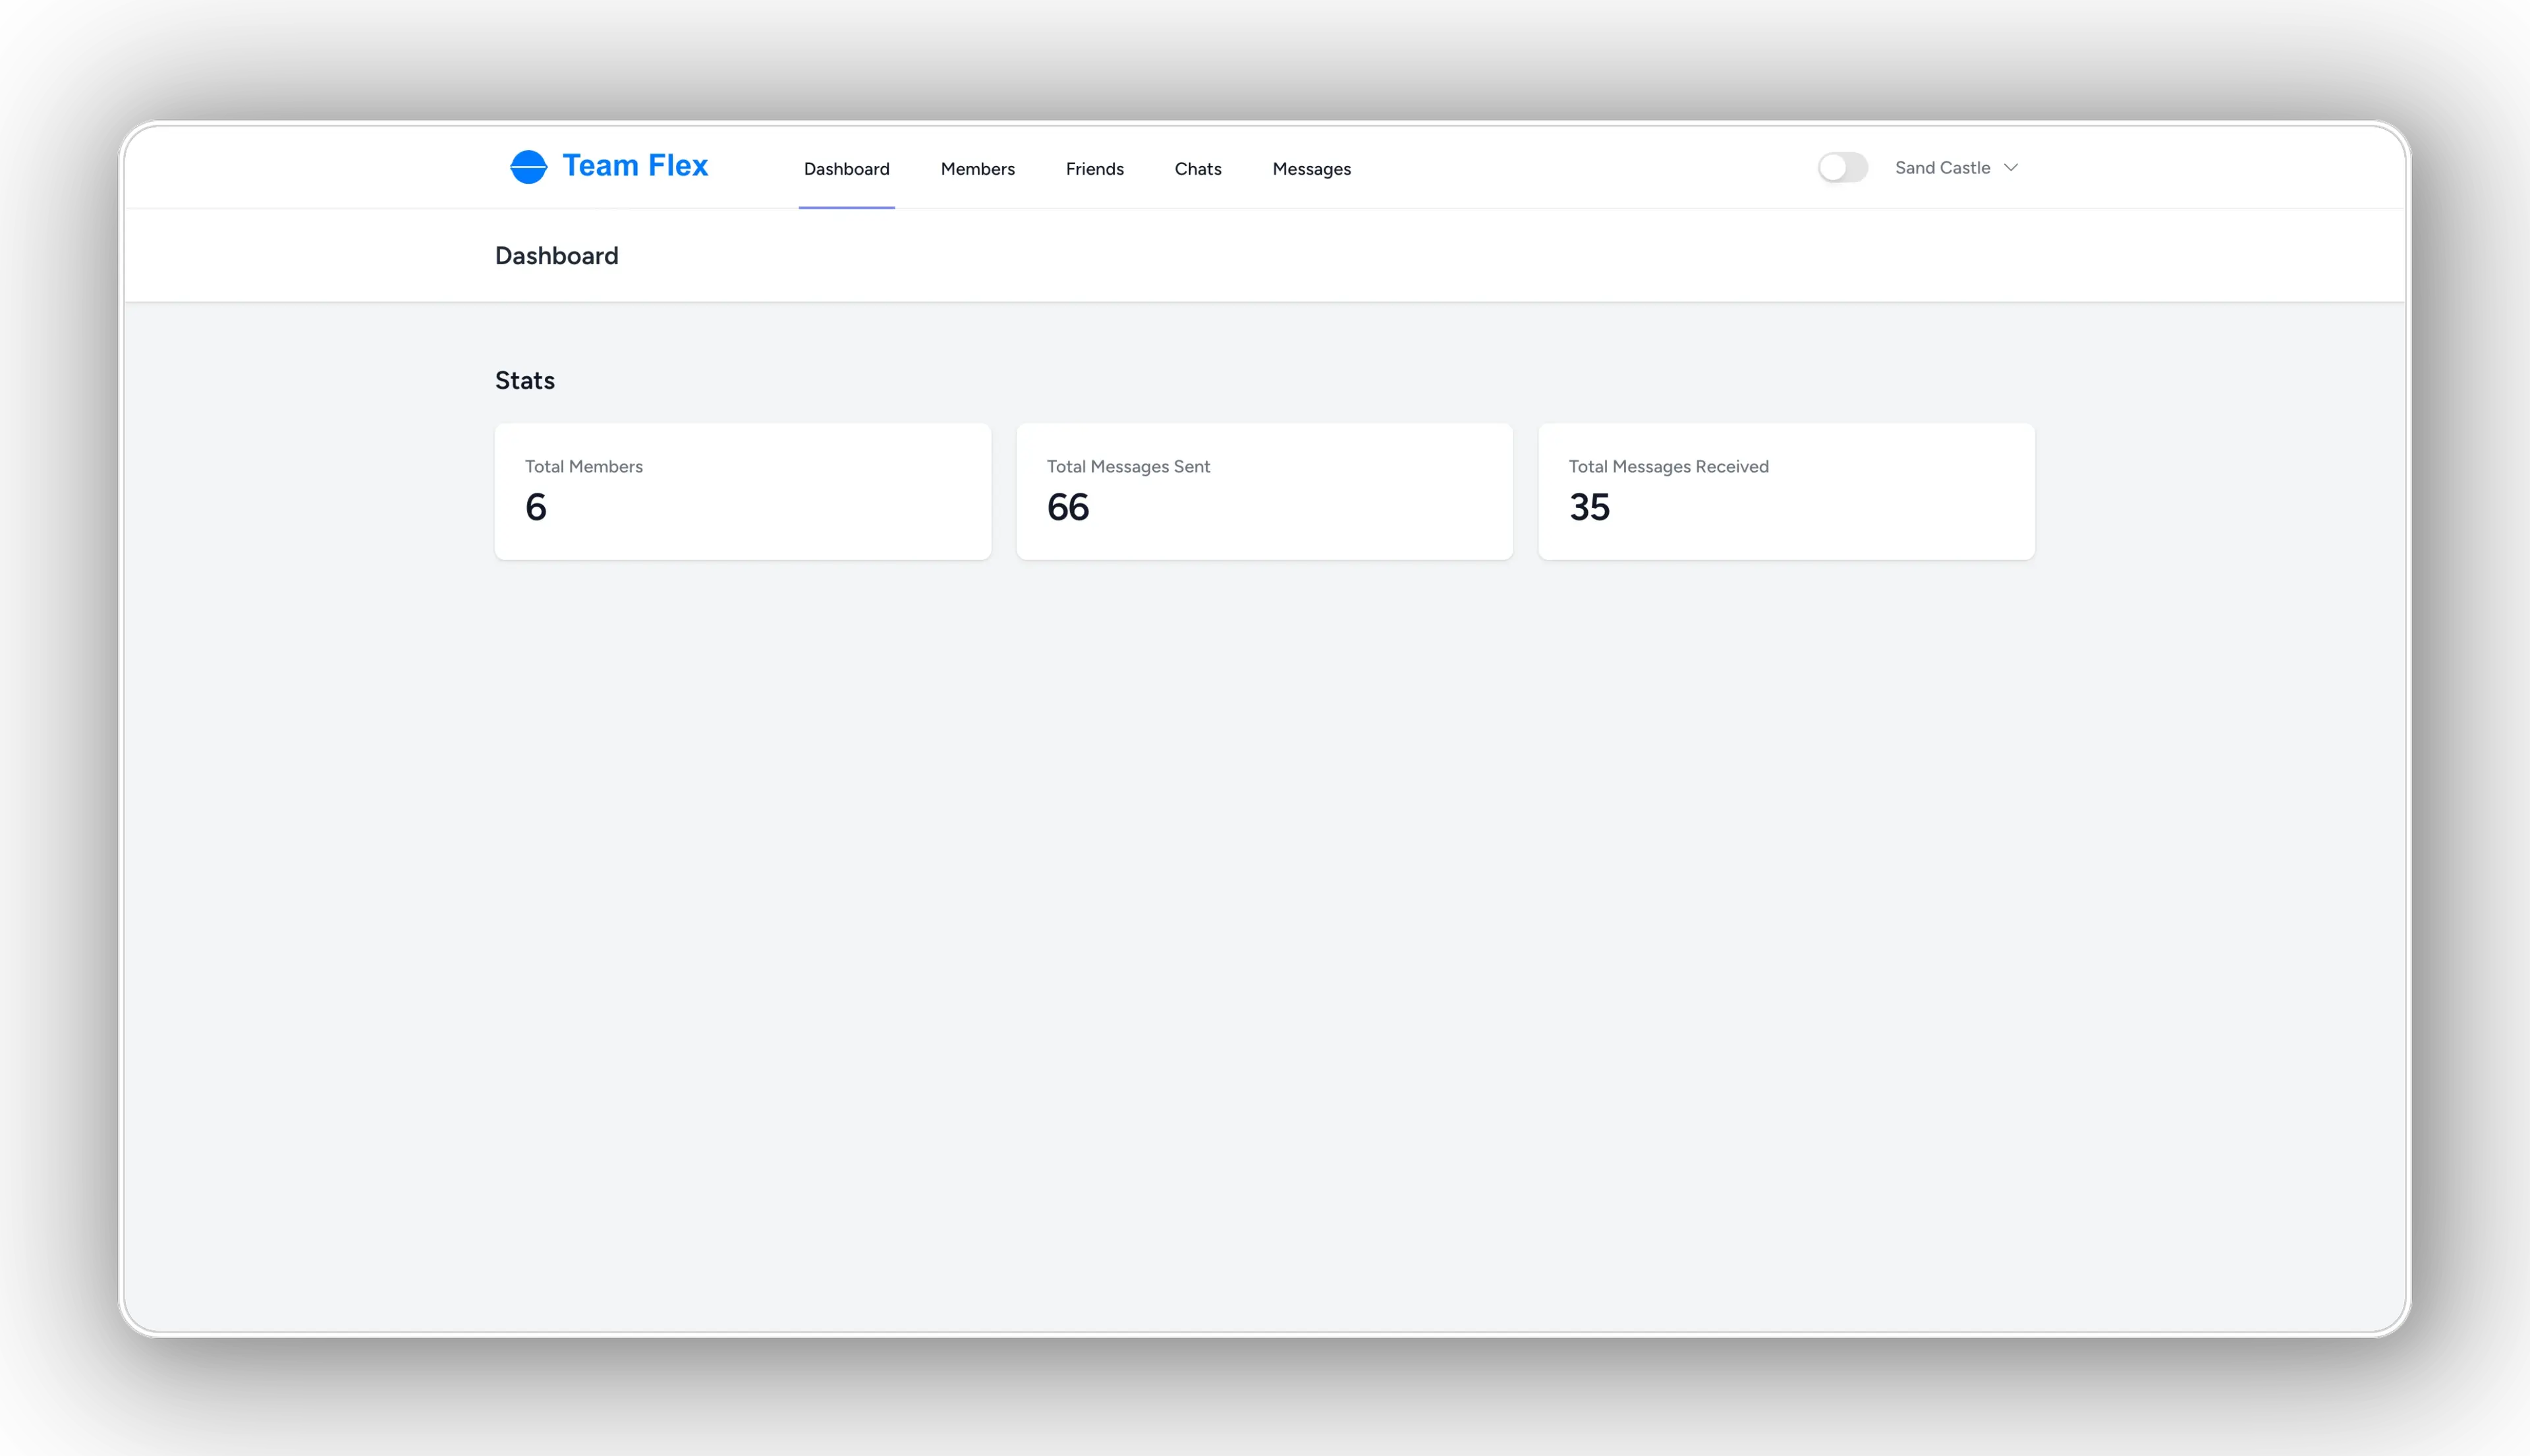The height and width of the screenshot is (1456, 2530).
Task: Click the Team Flex brand name
Action: click(635, 166)
